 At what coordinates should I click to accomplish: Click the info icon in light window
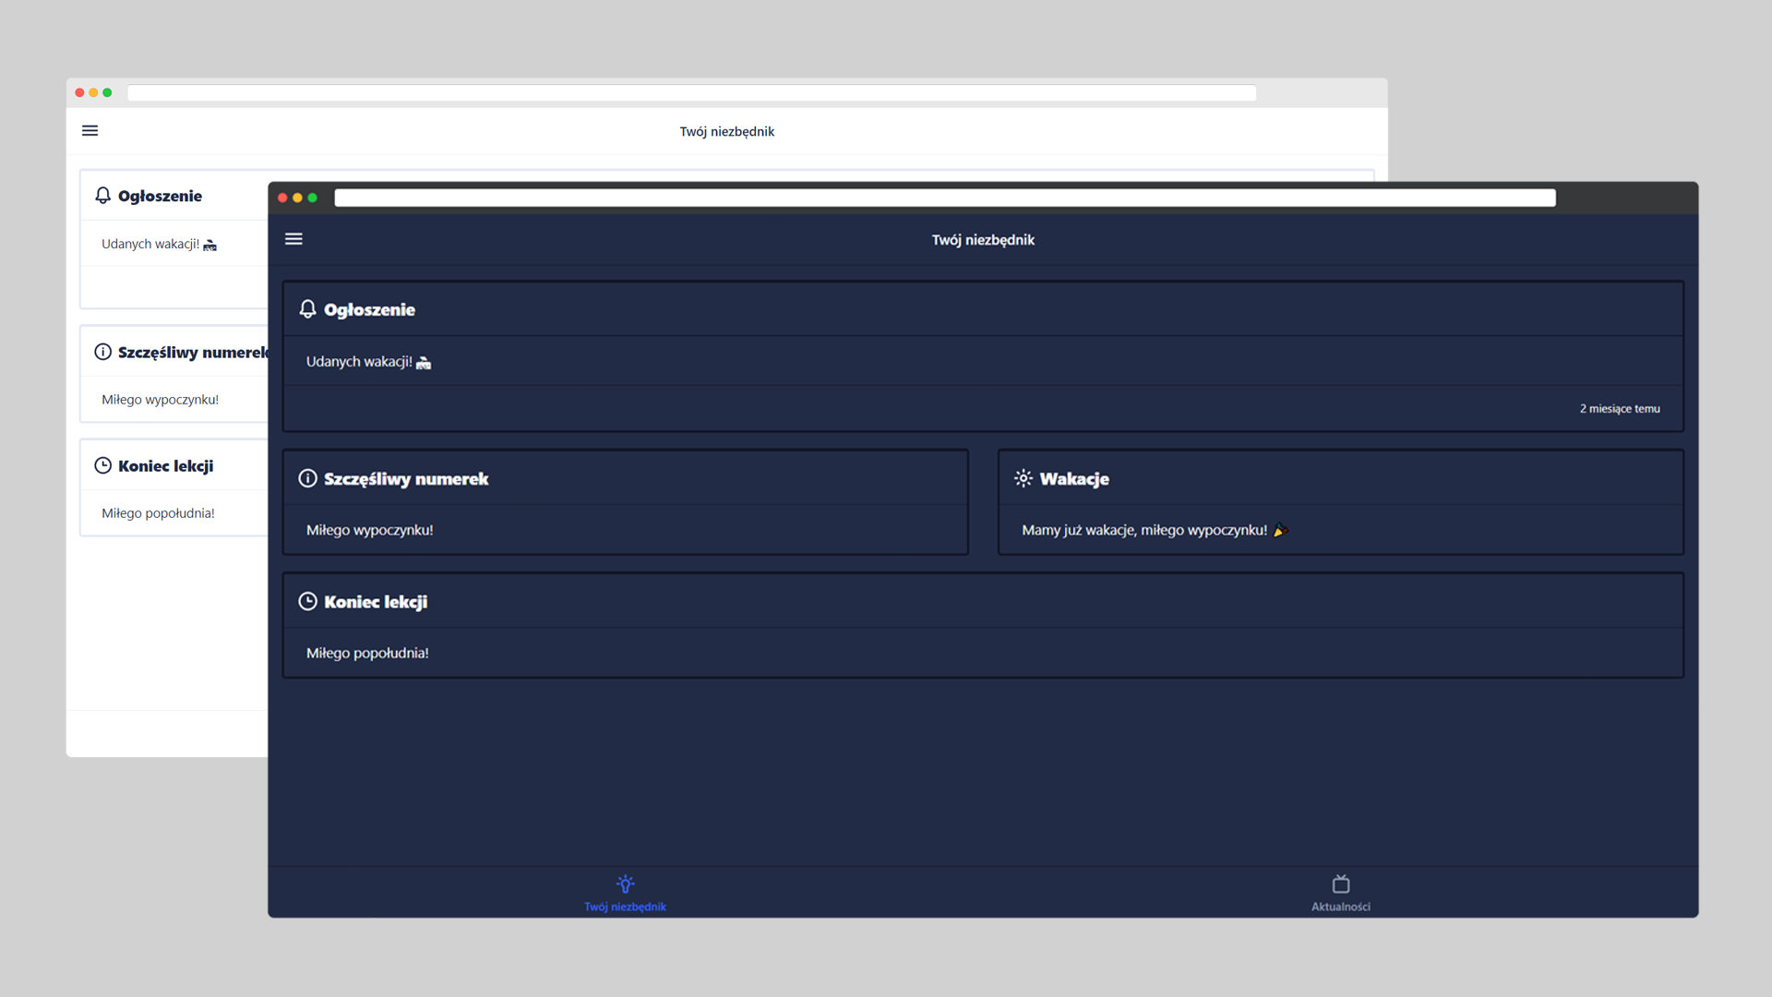point(102,352)
